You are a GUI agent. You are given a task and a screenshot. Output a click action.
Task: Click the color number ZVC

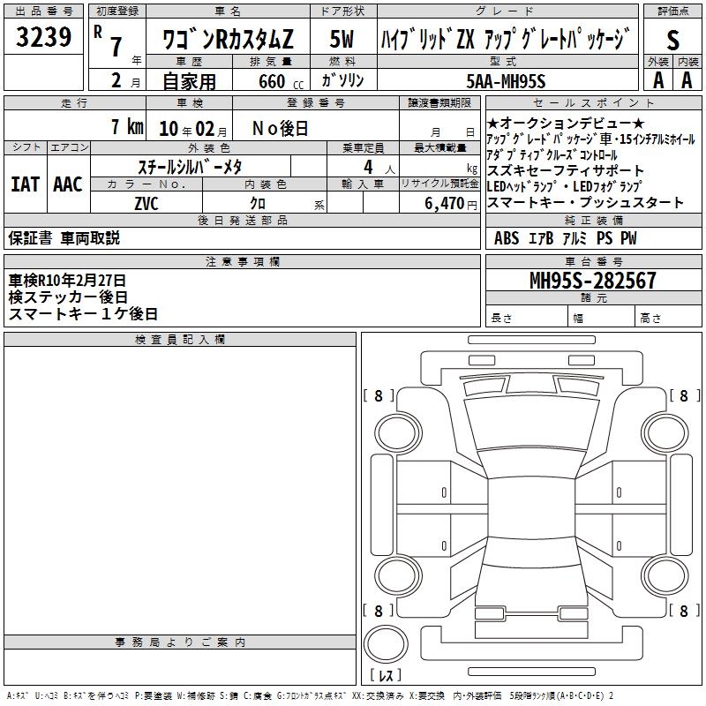pos(146,204)
